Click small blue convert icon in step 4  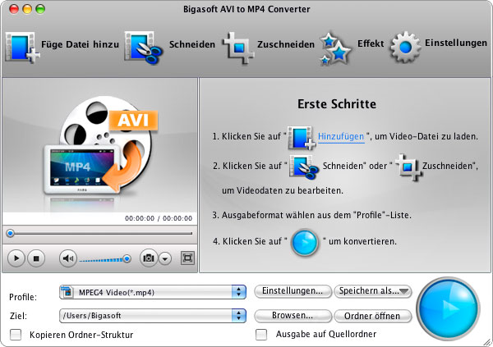pyautogui.click(x=305, y=243)
